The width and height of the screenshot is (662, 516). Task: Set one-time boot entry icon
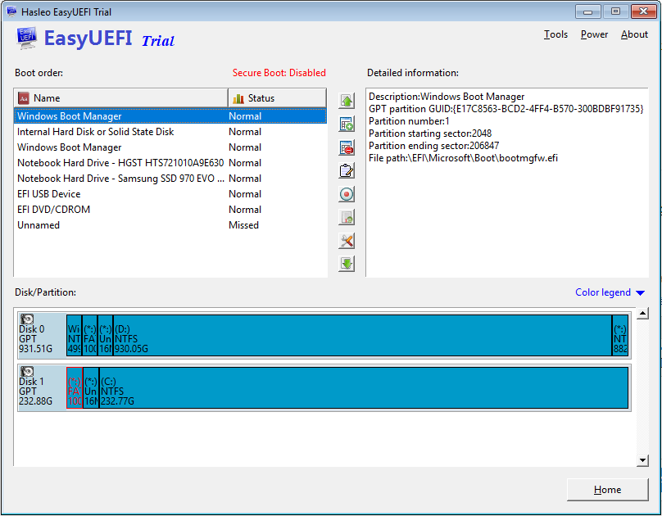[347, 194]
